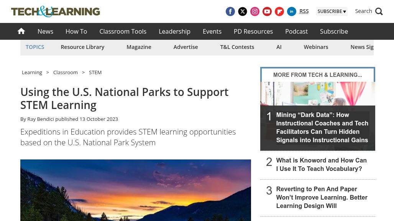Visit the Instagram profile icon
Screen dimensions: 394x221
tap(255, 11)
